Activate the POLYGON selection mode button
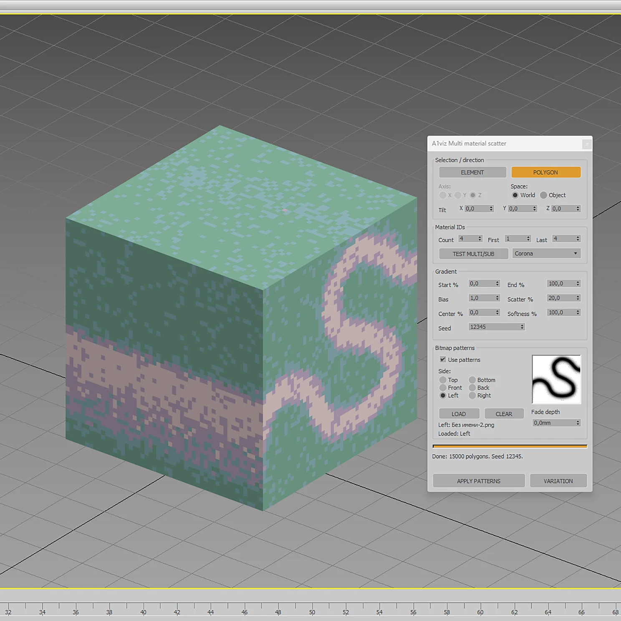Viewport: 621px width, 621px height. (x=546, y=172)
